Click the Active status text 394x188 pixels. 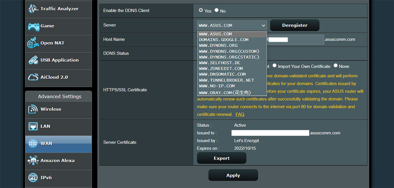(x=240, y=125)
